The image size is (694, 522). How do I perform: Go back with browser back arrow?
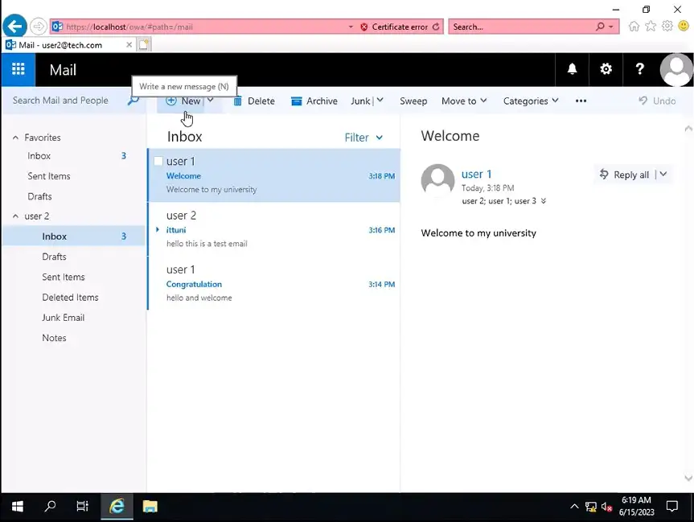coord(14,27)
